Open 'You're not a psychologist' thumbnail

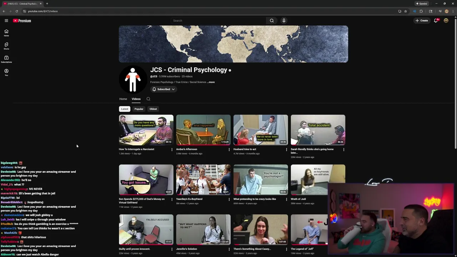coord(261,180)
